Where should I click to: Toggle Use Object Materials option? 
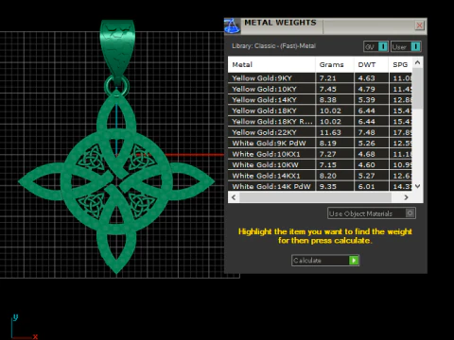[372, 213]
